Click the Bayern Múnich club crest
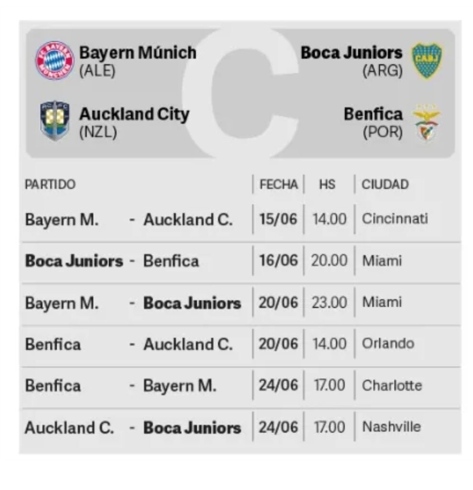473x490 pixels. 55,60
